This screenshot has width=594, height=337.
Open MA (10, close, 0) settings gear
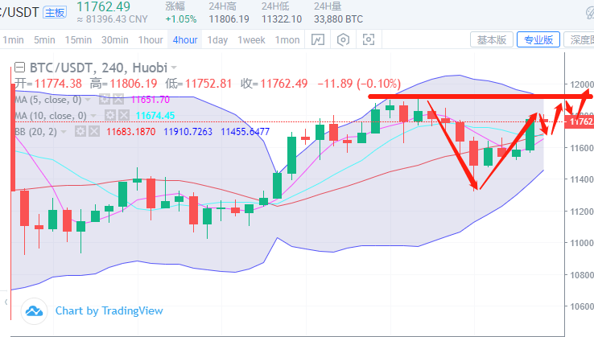tap(109, 115)
